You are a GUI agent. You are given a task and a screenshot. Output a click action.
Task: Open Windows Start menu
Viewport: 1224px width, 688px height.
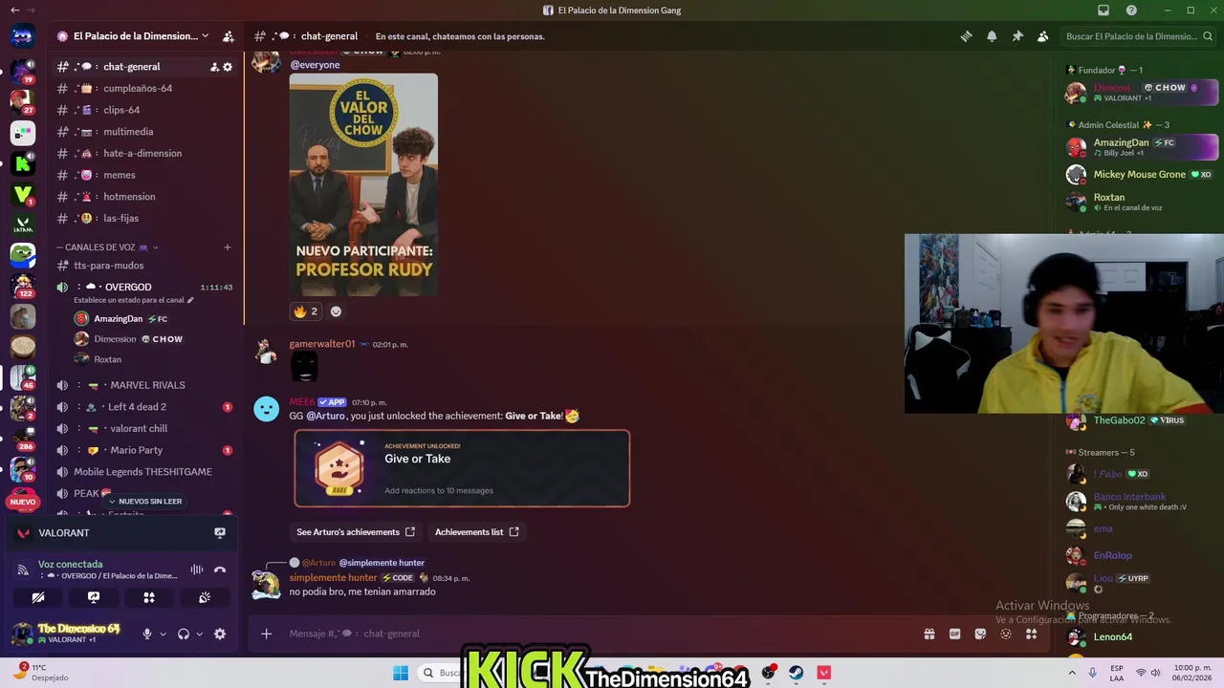401,673
